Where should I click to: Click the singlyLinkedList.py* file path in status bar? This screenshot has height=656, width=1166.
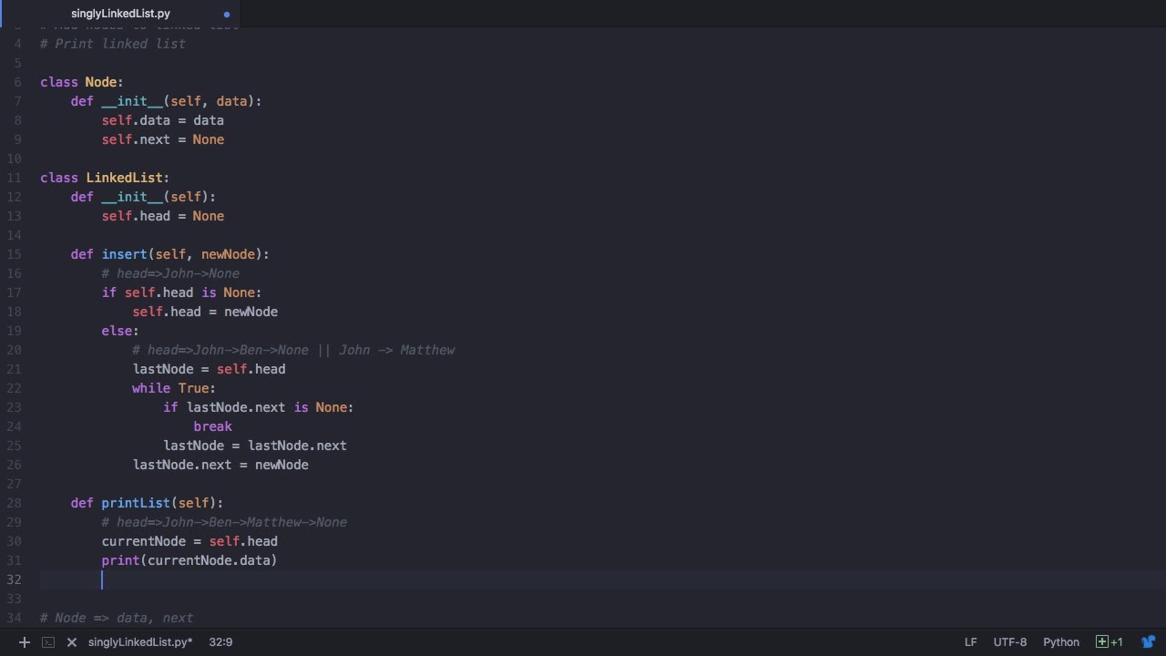pyautogui.click(x=140, y=641)
